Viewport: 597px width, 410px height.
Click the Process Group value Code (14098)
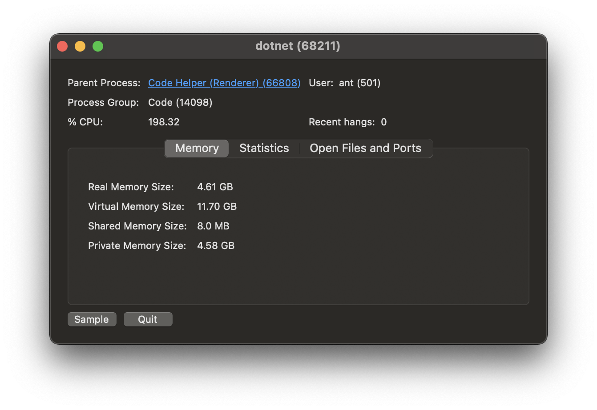click(x=180, y=102)
